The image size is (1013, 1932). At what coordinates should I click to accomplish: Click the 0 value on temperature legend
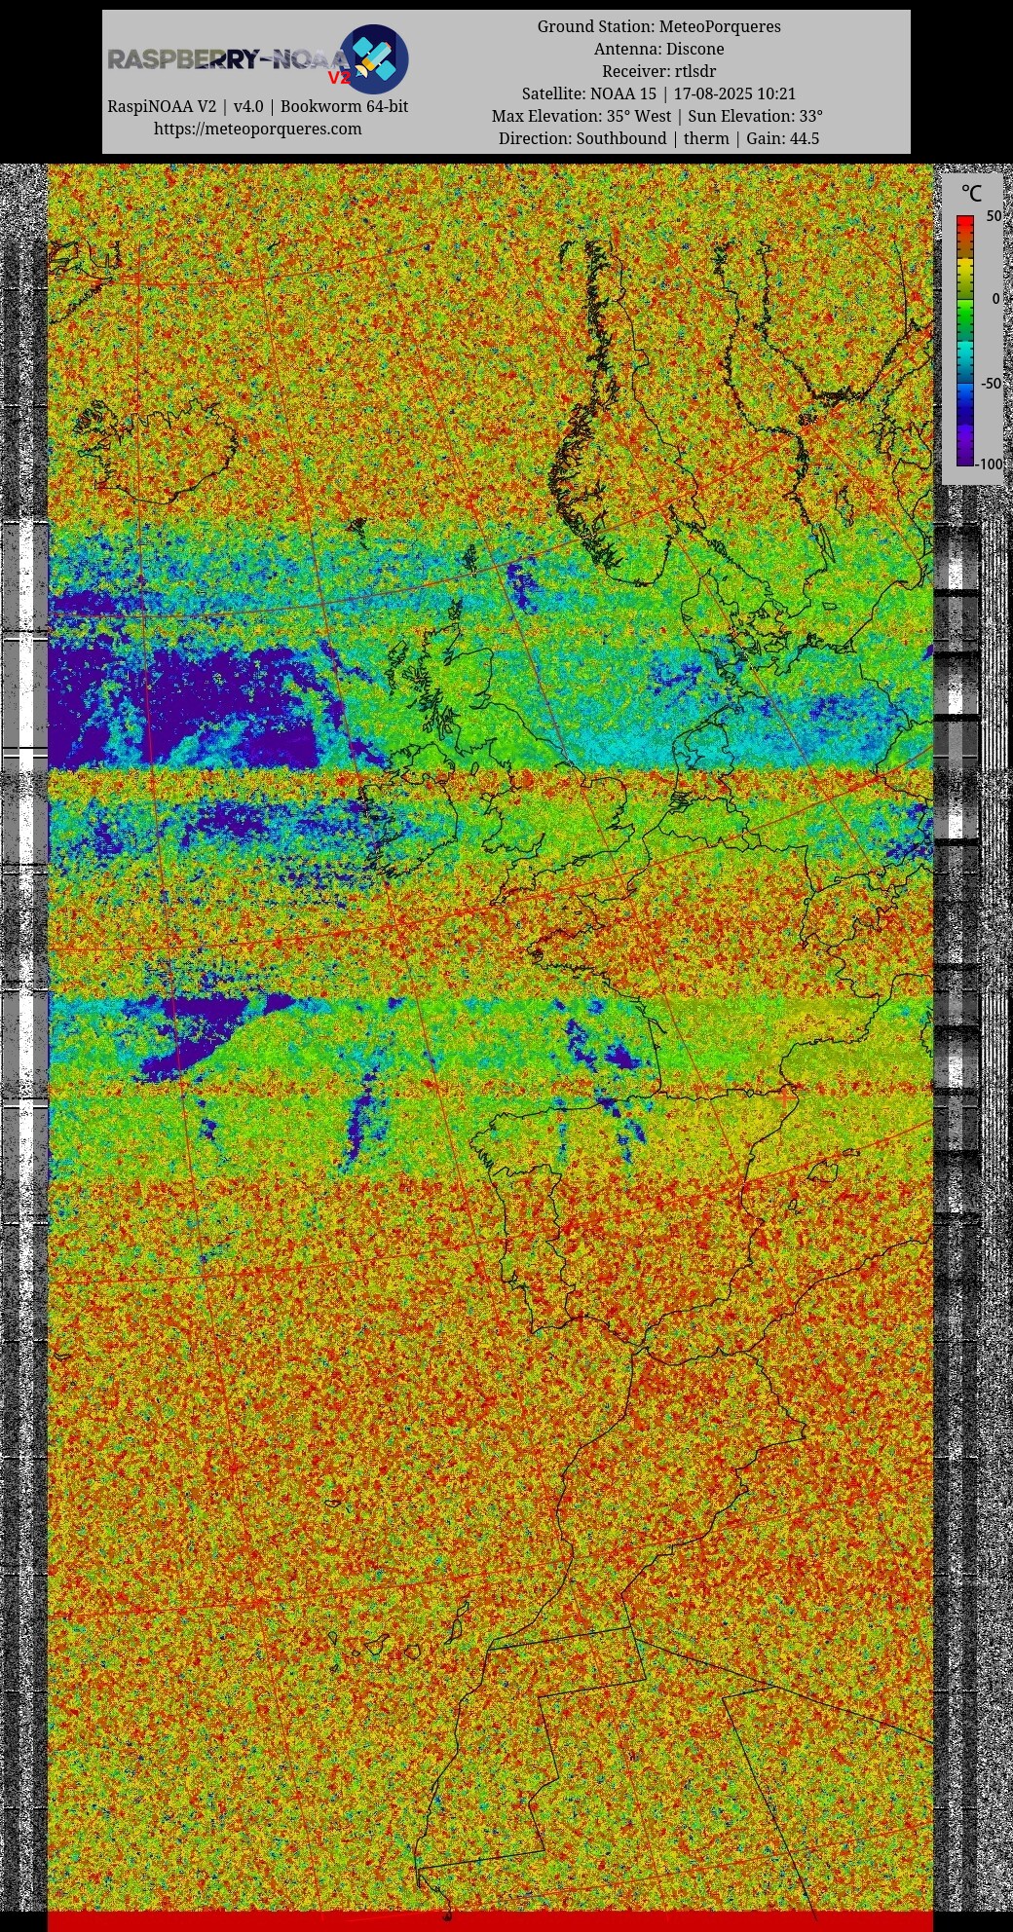(996, 299)
